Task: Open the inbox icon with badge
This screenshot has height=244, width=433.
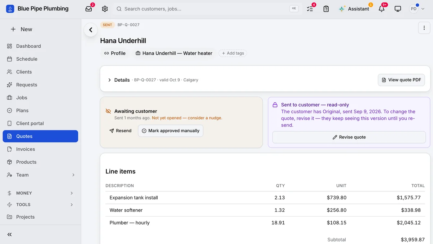Action: pos(89,9)
